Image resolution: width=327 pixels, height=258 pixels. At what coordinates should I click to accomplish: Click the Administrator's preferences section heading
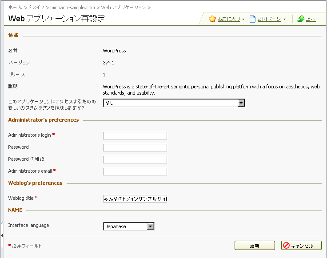pos(44,120)
